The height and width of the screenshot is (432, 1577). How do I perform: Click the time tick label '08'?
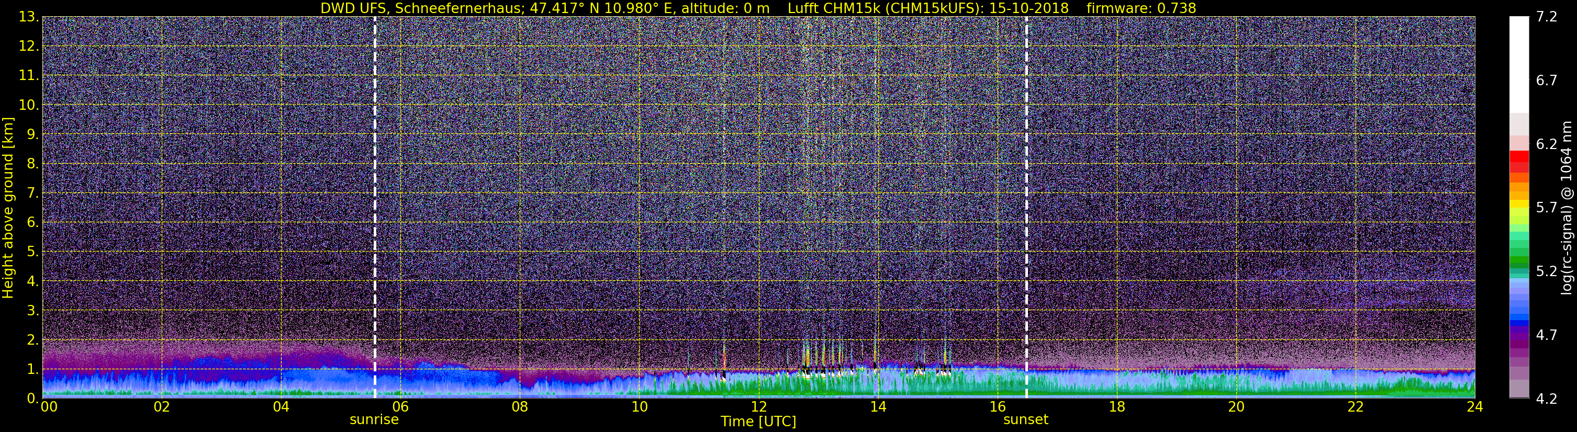coord(519,407)
